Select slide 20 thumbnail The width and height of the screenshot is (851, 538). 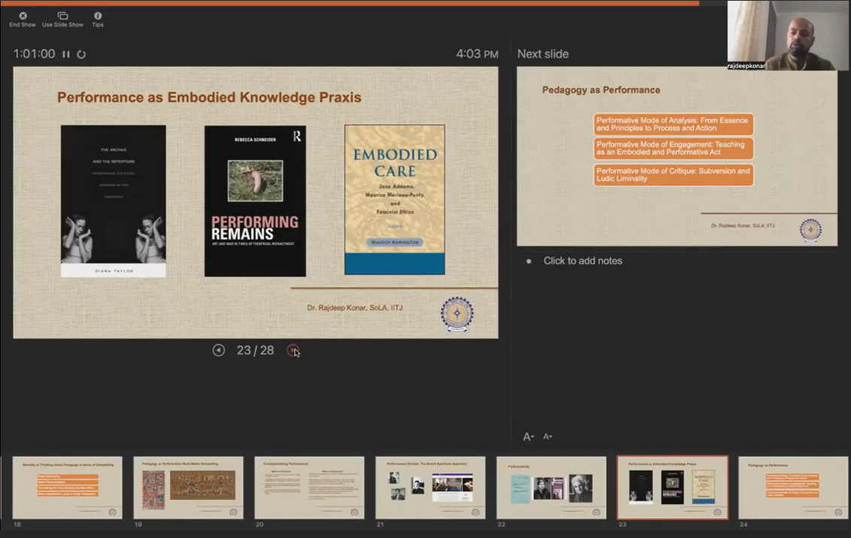[309, 488]
